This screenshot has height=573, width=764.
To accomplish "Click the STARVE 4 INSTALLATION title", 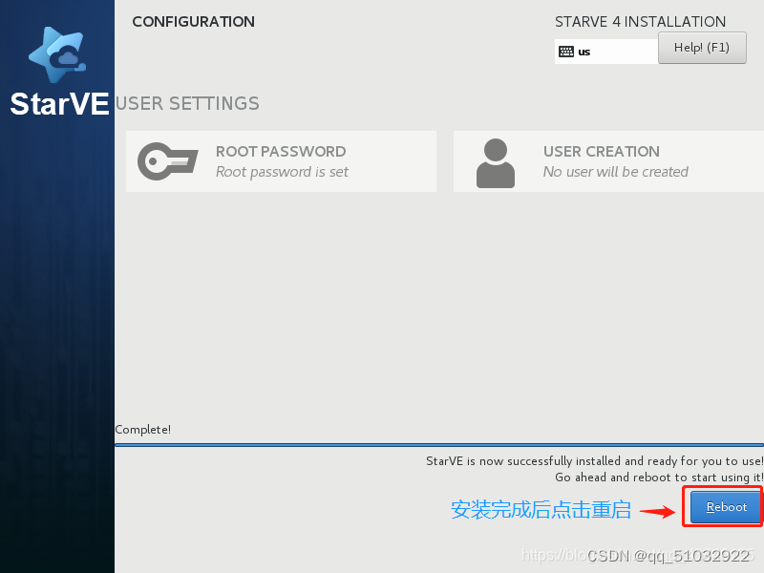I will (x=640, y=22).
